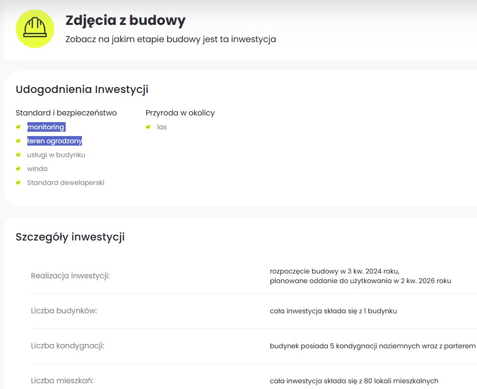The width and height of the screenshot is (477, 389).
Task: Click the checkmark next to Standard deweloperski
Action: [18, 183]
